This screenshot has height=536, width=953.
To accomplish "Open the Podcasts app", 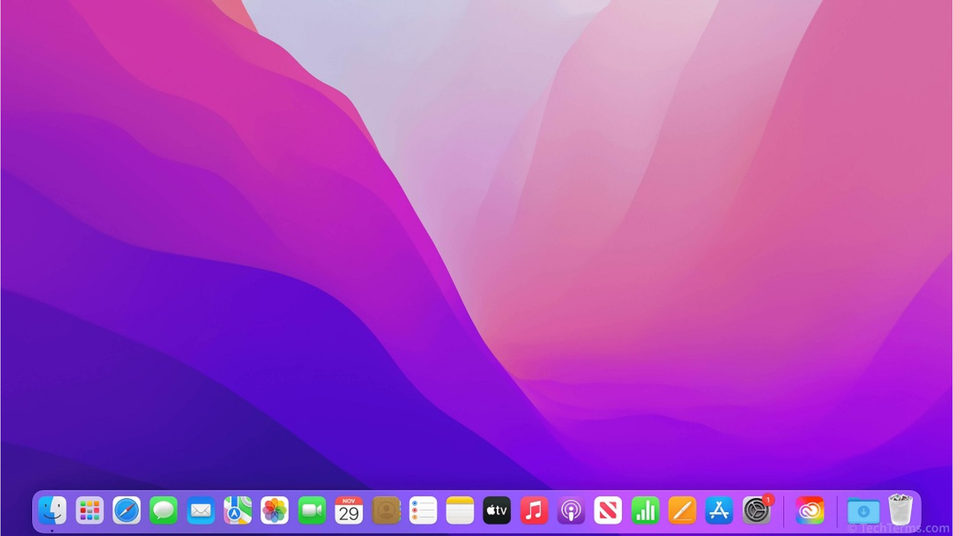I will tap(571, 510).
